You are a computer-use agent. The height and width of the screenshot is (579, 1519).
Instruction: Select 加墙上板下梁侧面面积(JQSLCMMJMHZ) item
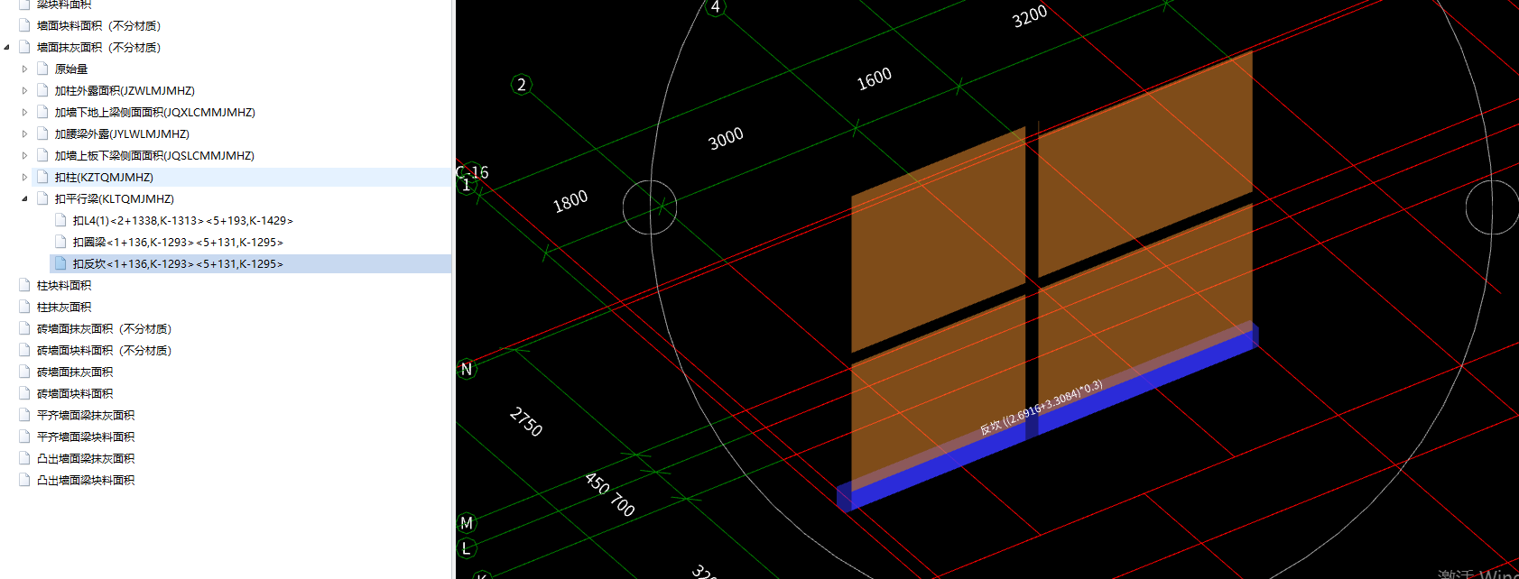click(154, 156)
